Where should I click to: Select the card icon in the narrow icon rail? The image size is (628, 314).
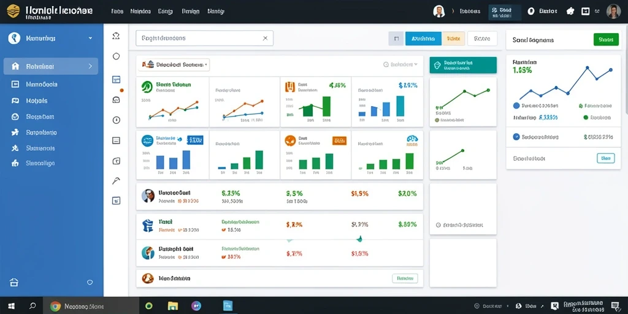pyautogui.click(x=116, y=79)
